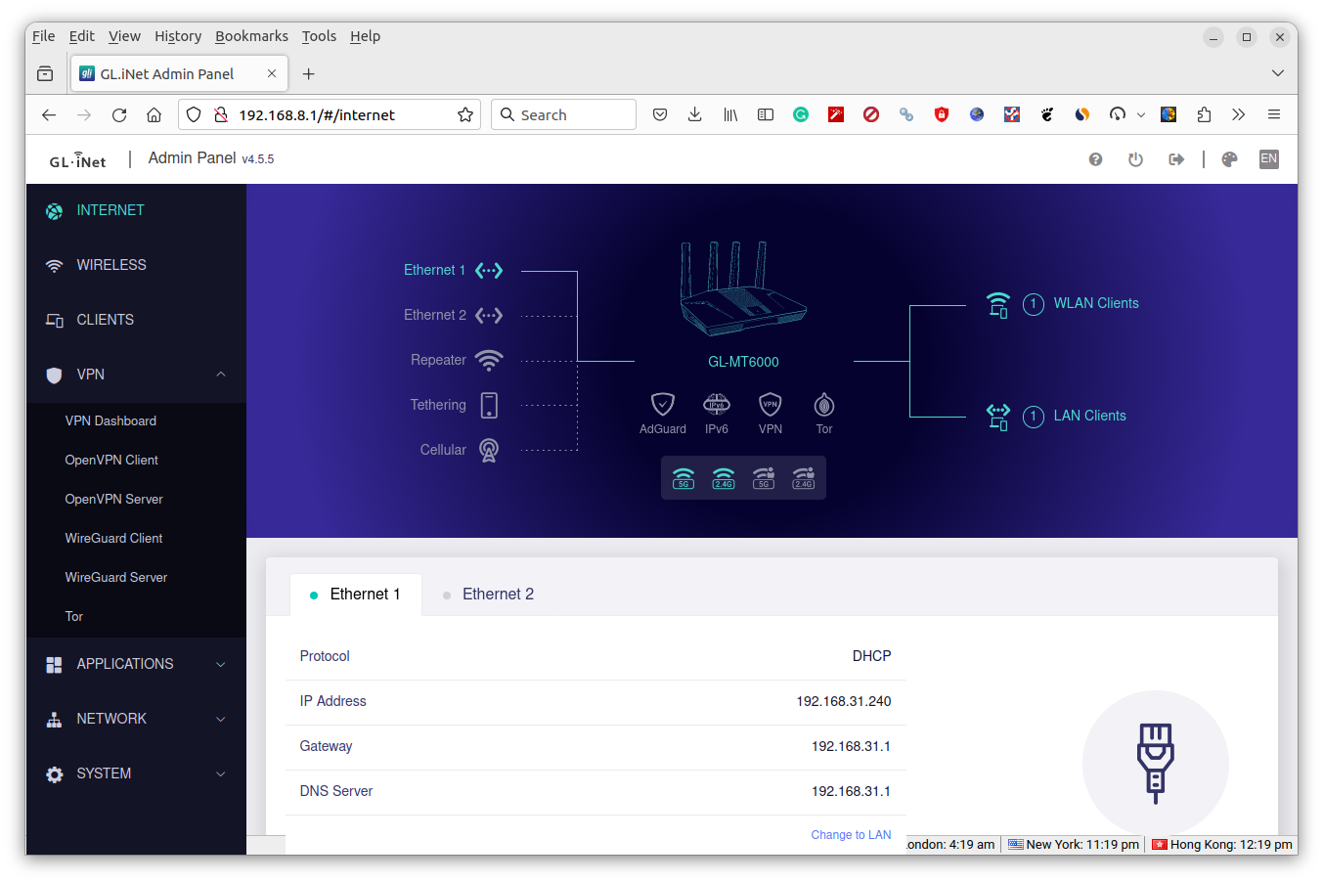
Task: Switch to the Ethernet 2 tab
Action: click(498, 595)
